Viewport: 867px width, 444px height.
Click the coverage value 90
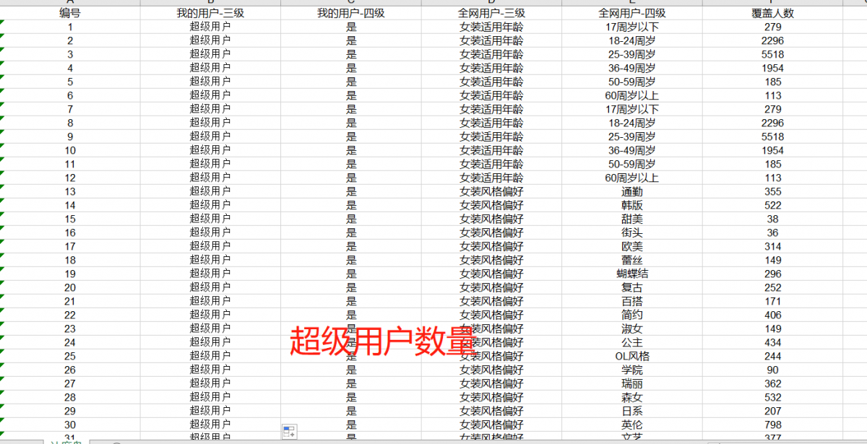pos(772,370)
